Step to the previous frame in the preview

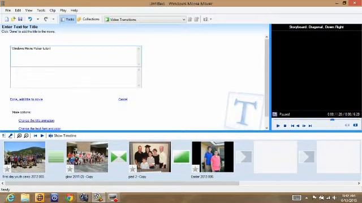(298, 126)
